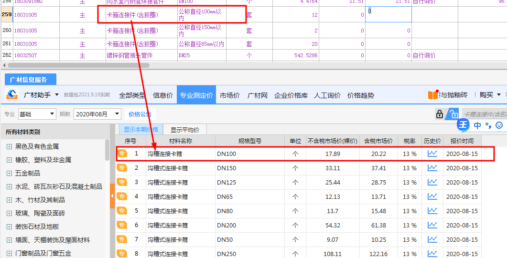The height and width of the screenshot is (258, 507).
Task: Expand the 橡胶、塑料及非金属 category
Action: pyautogui.click(x=10, y=160)
